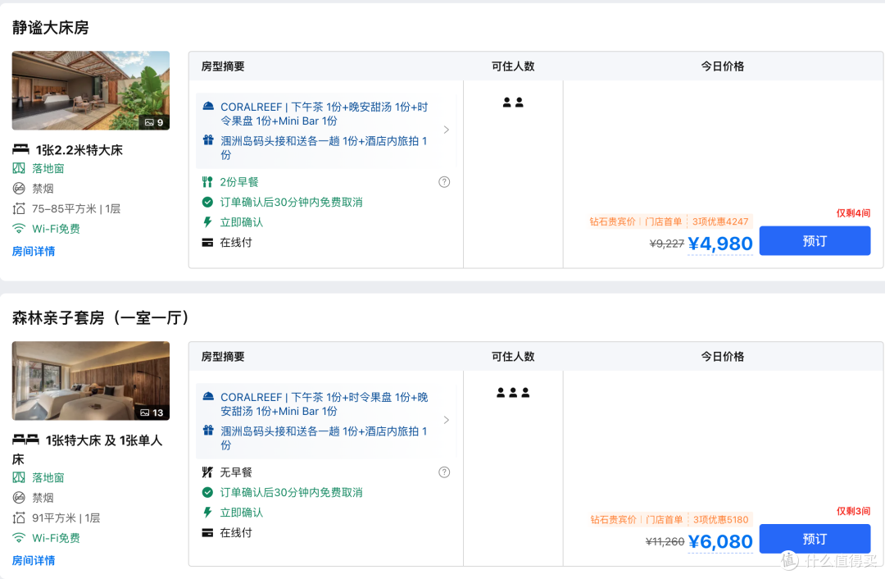Click the 3项优惠4247 discount tag
The width and height of the screenshot is (885, 579).
tap(720, 221)
